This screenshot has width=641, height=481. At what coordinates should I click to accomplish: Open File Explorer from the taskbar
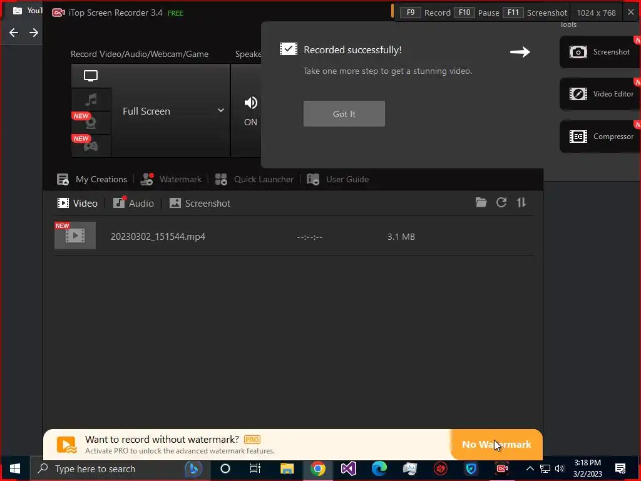point(287,468)
